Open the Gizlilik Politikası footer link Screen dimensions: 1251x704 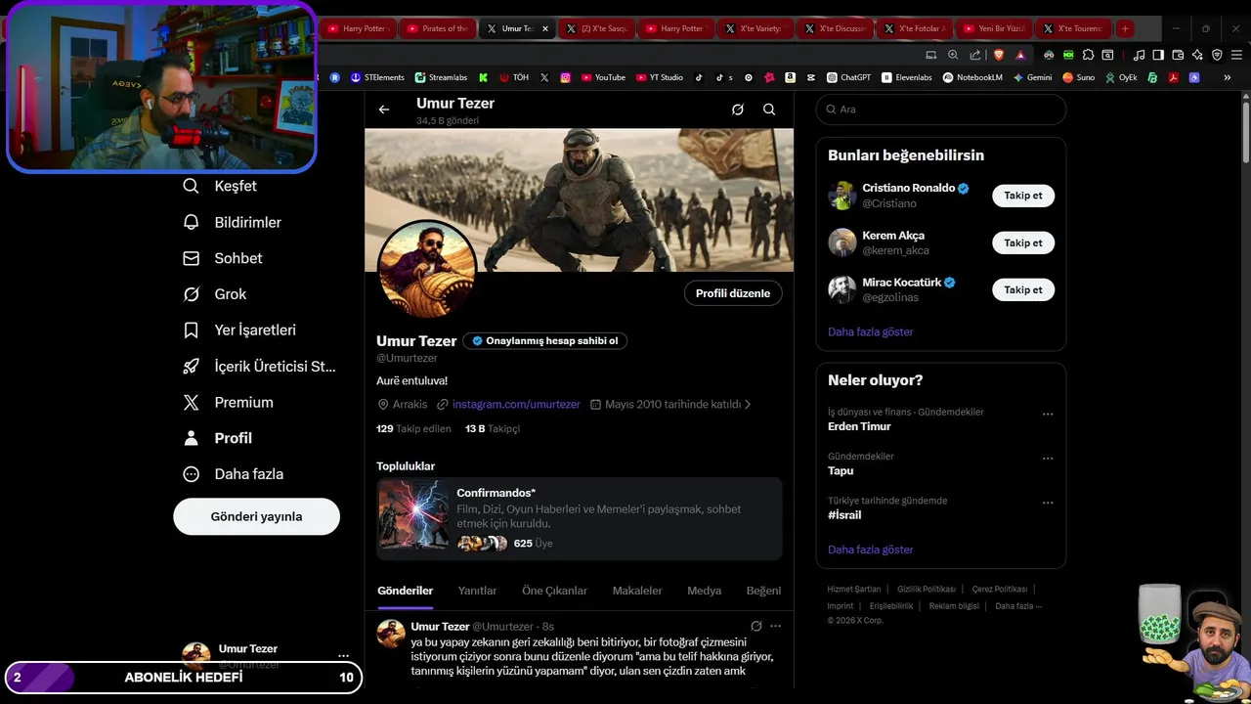(927, 590)
